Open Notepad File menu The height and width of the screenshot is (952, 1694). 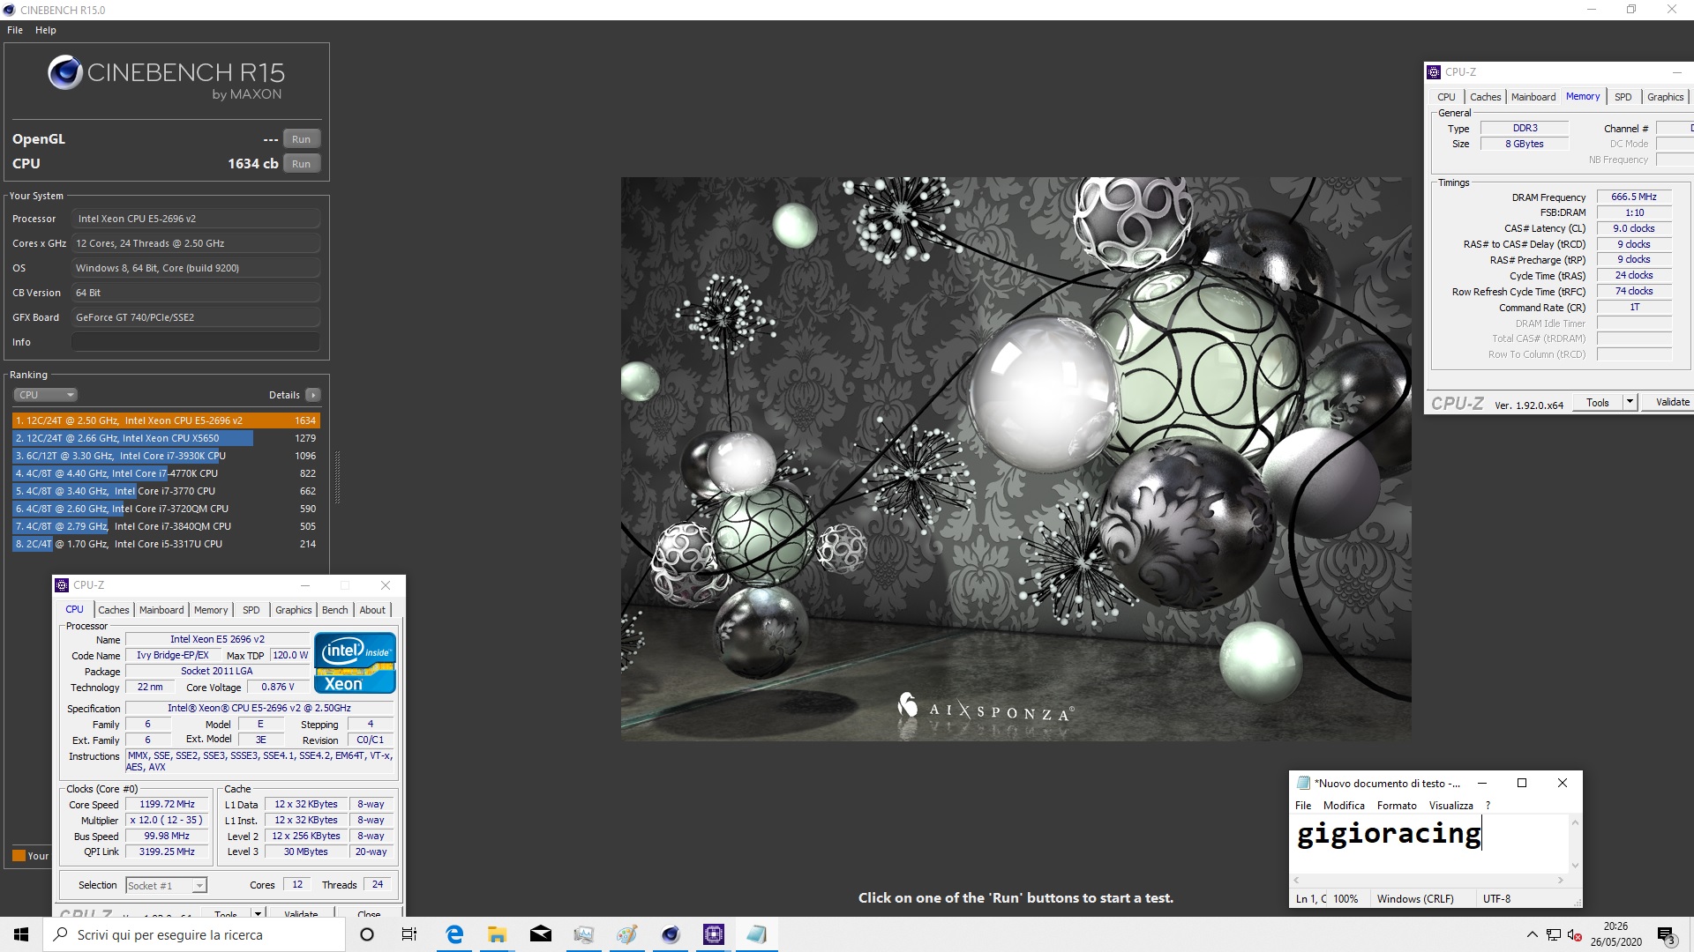(1303, 806)
